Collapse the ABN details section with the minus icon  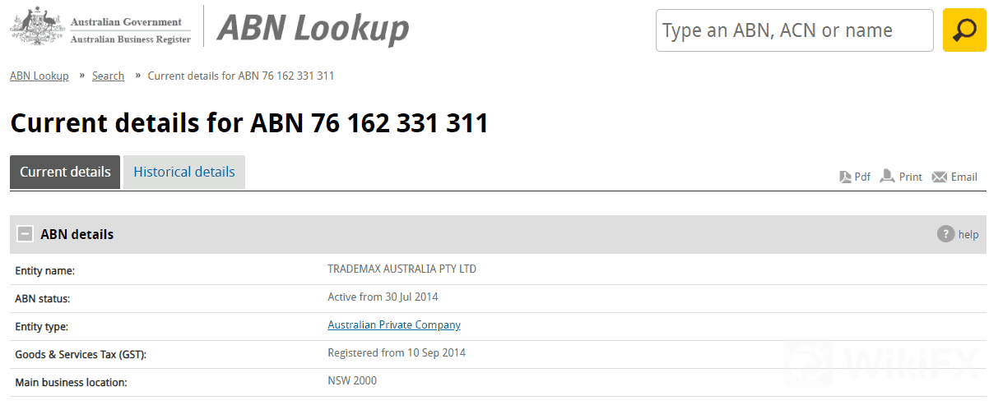(x=26, y=234)
